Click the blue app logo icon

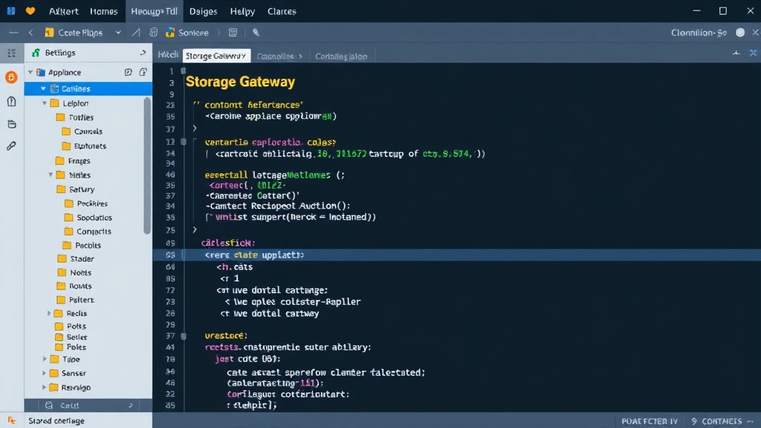point(10,10)
